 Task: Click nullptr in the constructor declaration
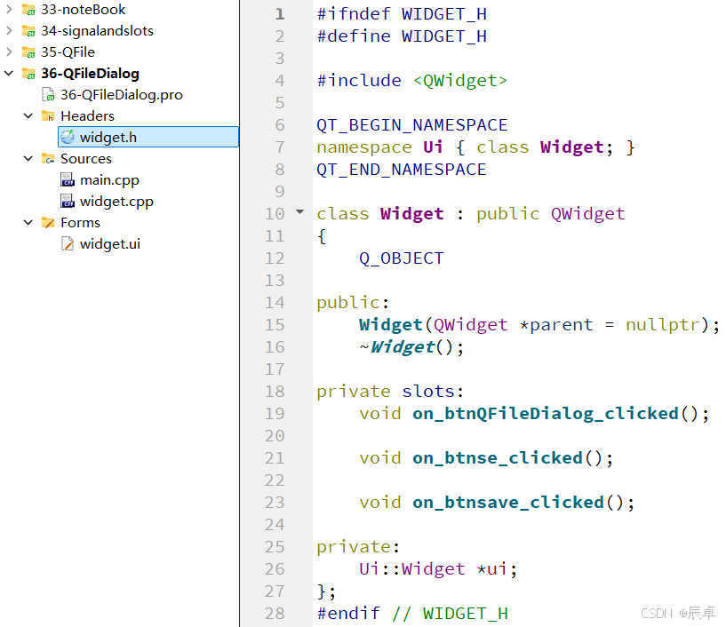[663, 325]
